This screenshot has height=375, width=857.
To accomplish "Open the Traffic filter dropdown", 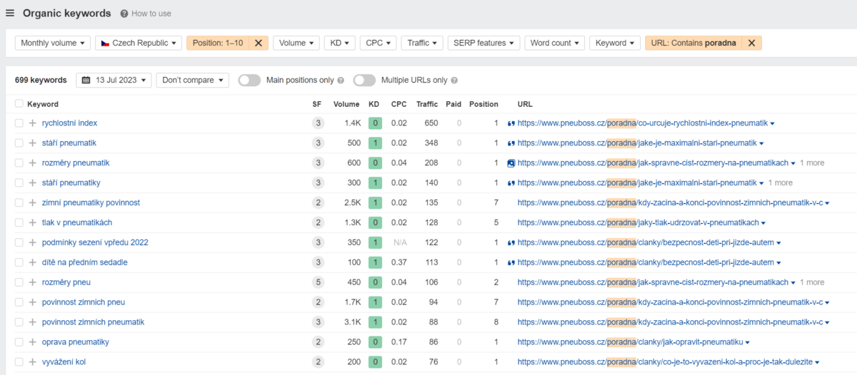I will (422, 43).
